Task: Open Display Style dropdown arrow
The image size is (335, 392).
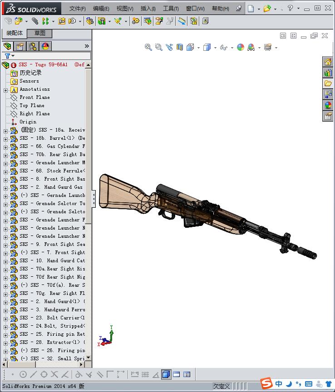Action: pyautogui.click(x=215, y=48)
